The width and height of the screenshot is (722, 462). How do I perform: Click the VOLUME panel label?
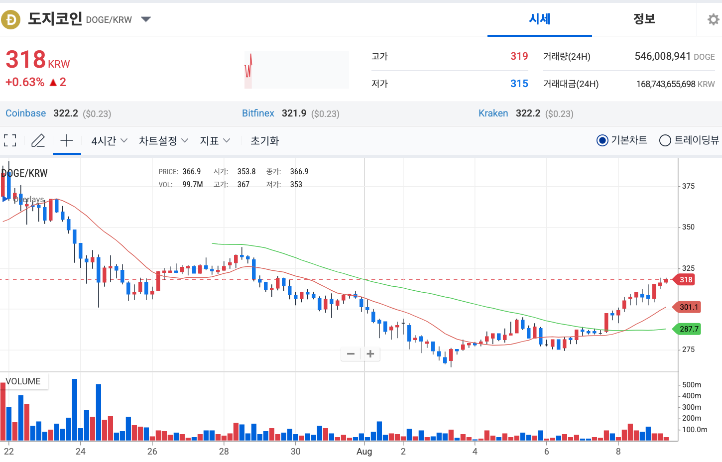tap(23, 381)
